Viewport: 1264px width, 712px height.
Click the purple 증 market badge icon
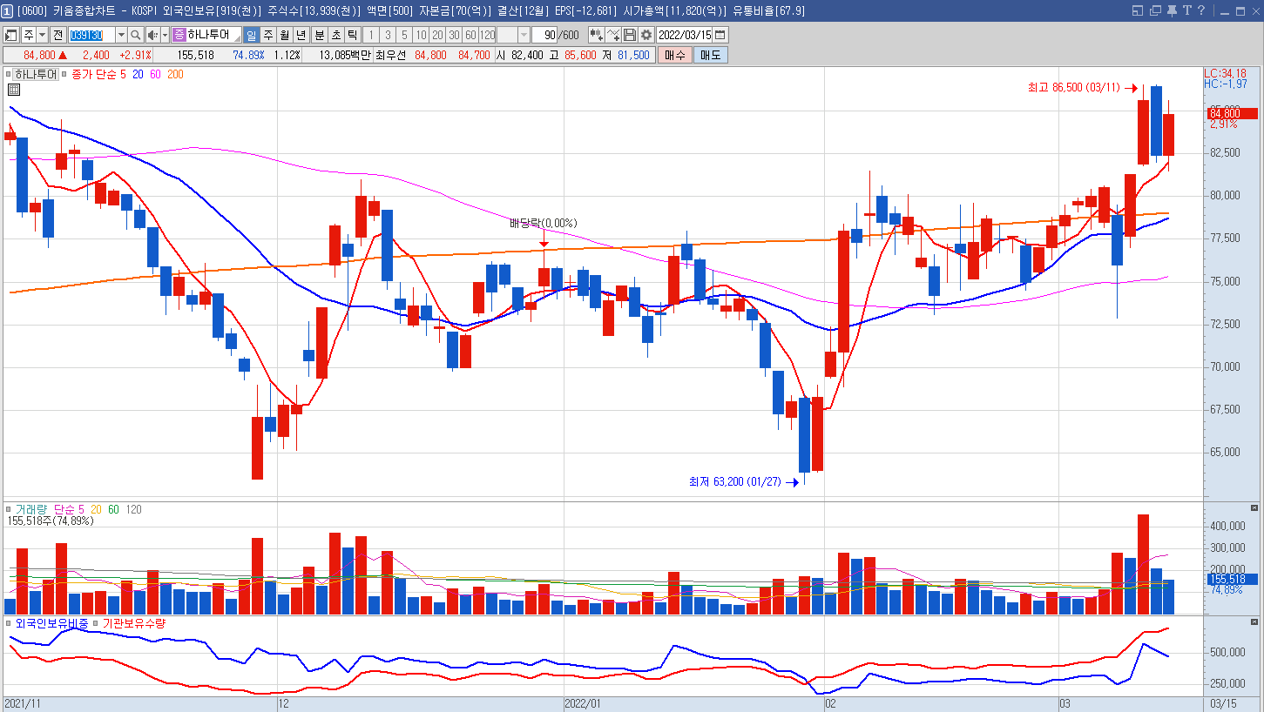(x=179, y=35)
